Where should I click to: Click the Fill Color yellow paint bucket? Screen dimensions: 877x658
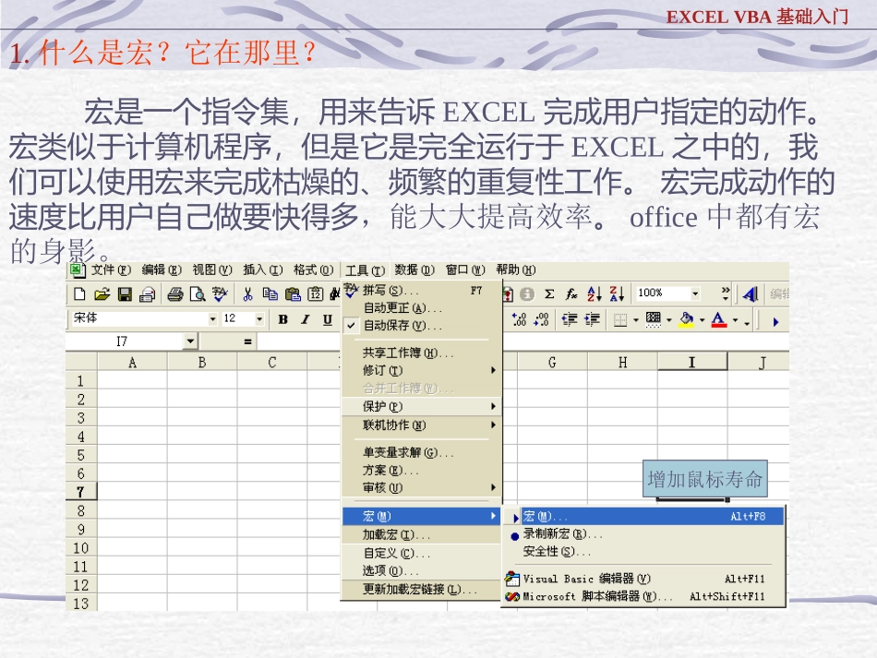point(687,320)
